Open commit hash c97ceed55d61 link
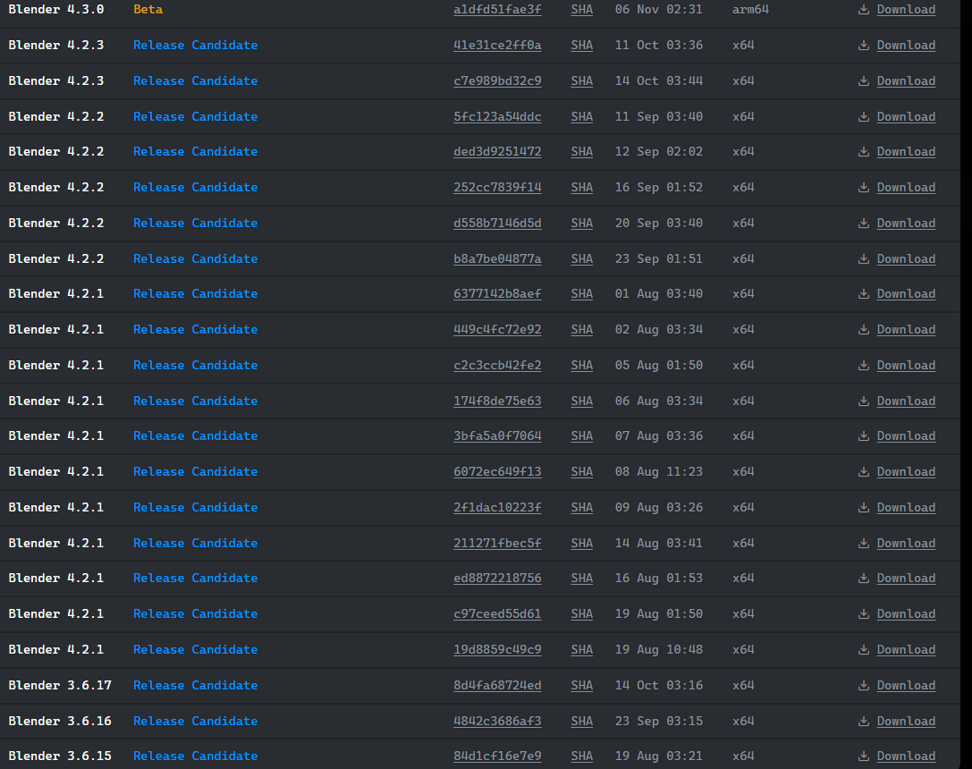This screenshot has height=769, width=972. 497,614
